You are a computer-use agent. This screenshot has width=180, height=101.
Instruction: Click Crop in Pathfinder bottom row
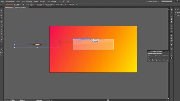[160, 60]
